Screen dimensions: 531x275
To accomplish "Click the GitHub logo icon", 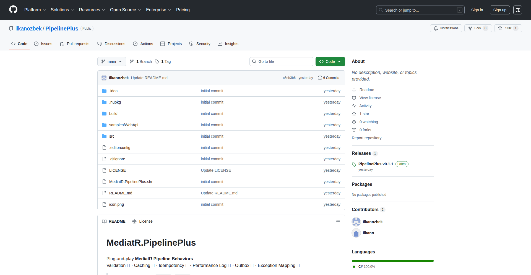I will 13,10.
